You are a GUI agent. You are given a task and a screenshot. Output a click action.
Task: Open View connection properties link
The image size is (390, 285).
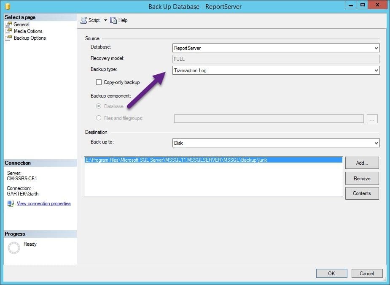tap(44, 204)
